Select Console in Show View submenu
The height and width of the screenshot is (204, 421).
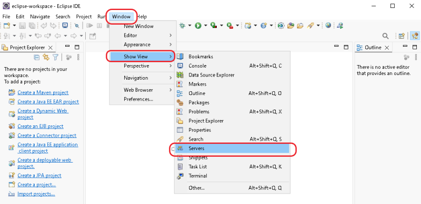tap(233, 66)
